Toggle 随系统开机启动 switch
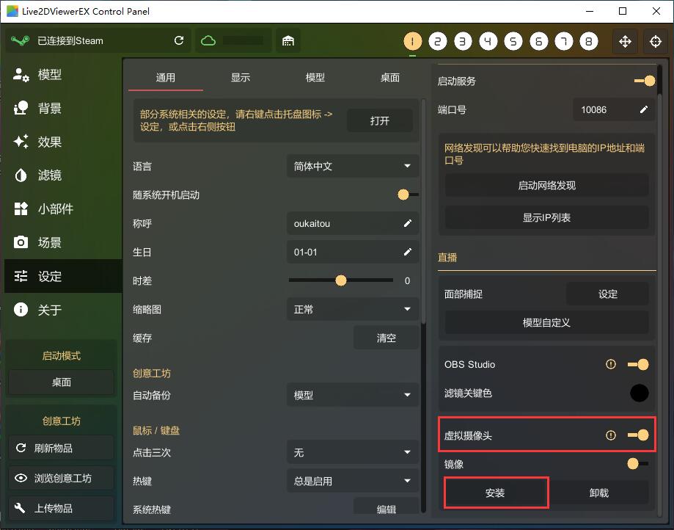The height and width of the screenshot is (530, 674). point(408,195)
